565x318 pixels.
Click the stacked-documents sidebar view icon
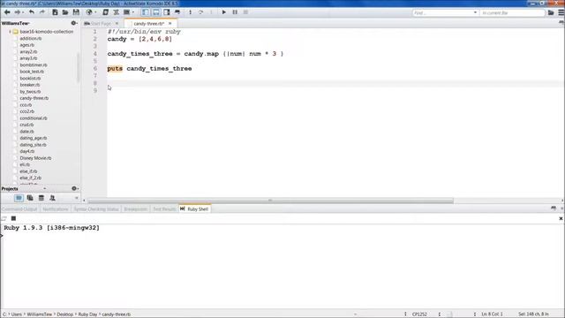[x=30, y=198]
